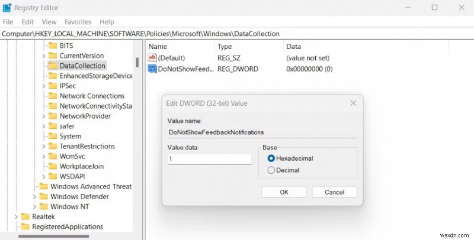Click the IPSec folder icon

53,86
